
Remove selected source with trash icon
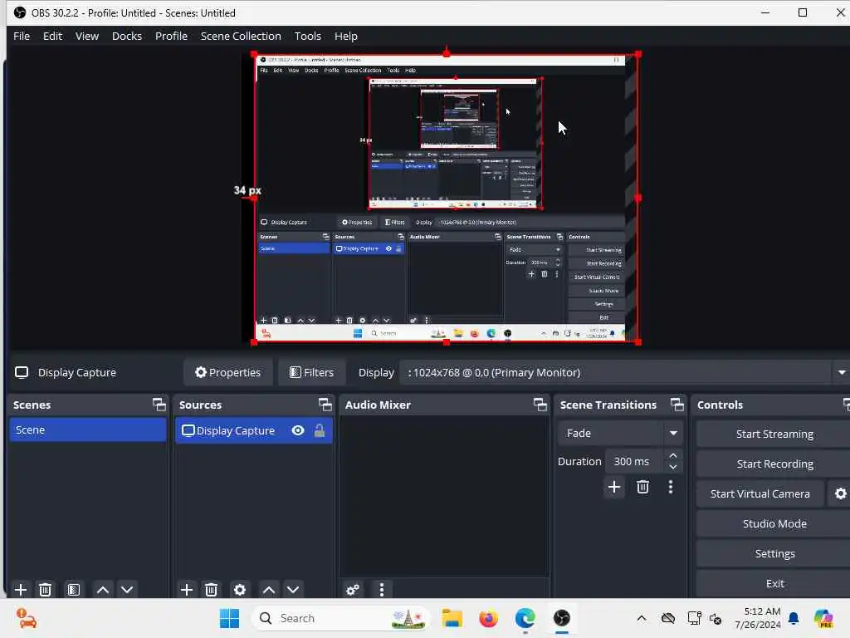[x=212, y=590]
